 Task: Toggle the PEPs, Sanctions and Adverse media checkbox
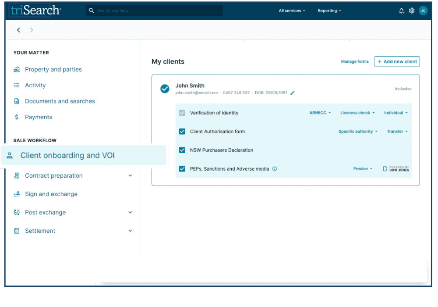[x=182, y=169]
